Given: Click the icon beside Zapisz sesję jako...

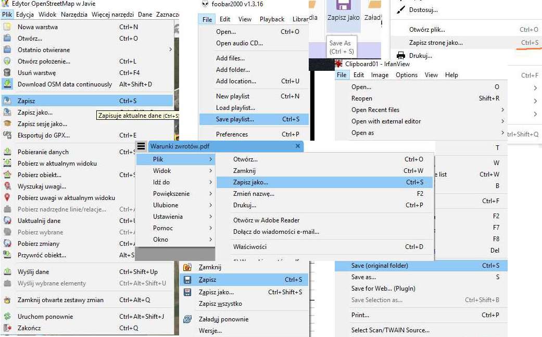Looking at the screenshot, I should (x=7, y=124).
